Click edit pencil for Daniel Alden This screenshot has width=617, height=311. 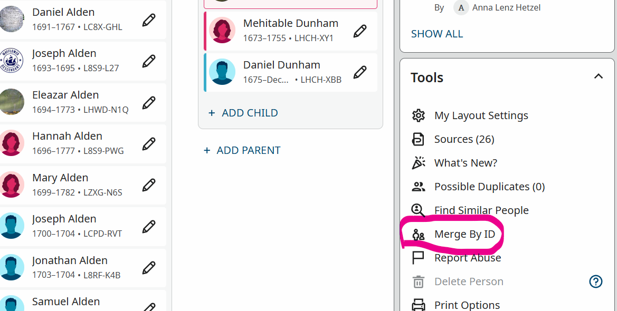tap(149, 20)
